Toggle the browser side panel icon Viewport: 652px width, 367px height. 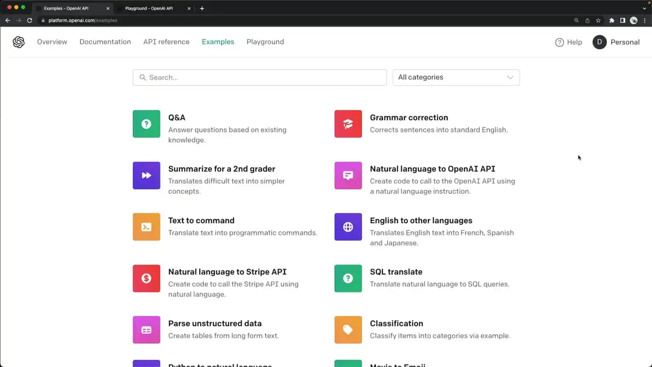[x=622, y=20]
